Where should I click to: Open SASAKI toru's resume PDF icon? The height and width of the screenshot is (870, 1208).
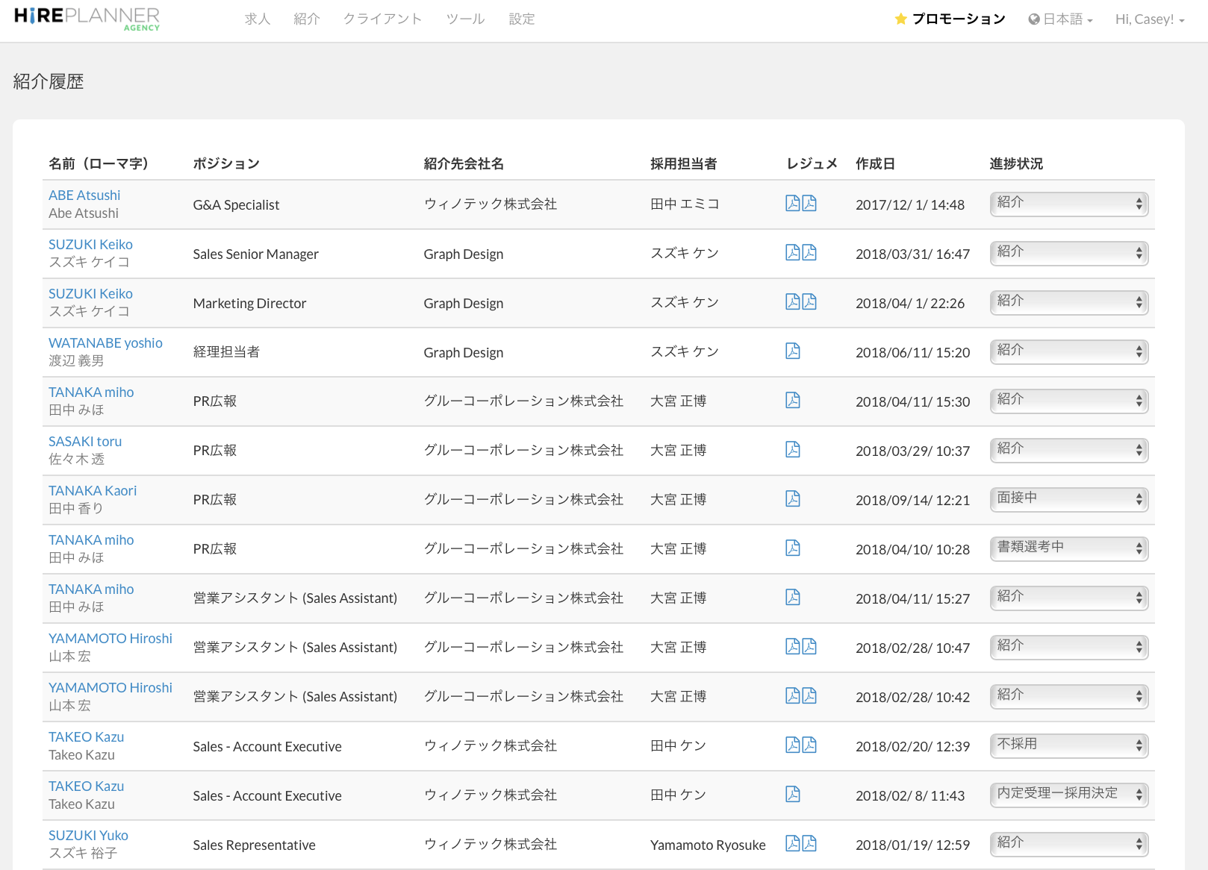point(792,449)
